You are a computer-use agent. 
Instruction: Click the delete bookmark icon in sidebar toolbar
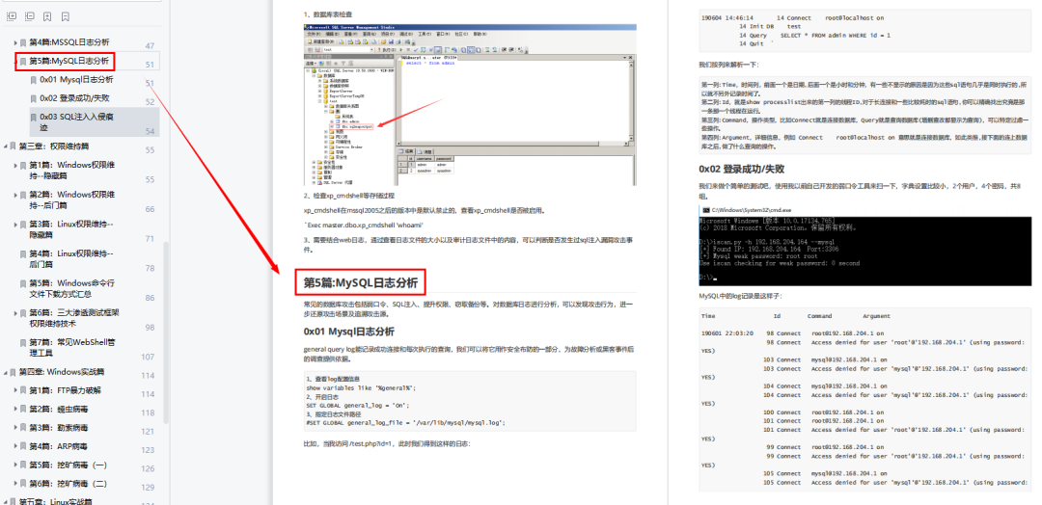[x=66, y=15]
